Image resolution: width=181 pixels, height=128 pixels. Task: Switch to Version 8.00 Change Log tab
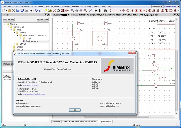point(80,121)
